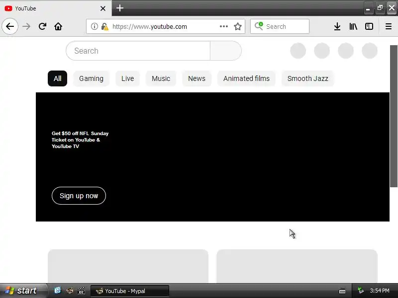Image resolution: width=398 pixels, height=298 pixels.
Task: Open the Windows start menu
Action: (x=23, y=291)
